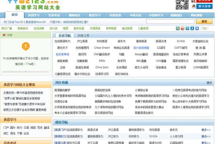Open 视听娱乐 navigation menu
This screenshot has width=215, height=144.
click(74, 15)
